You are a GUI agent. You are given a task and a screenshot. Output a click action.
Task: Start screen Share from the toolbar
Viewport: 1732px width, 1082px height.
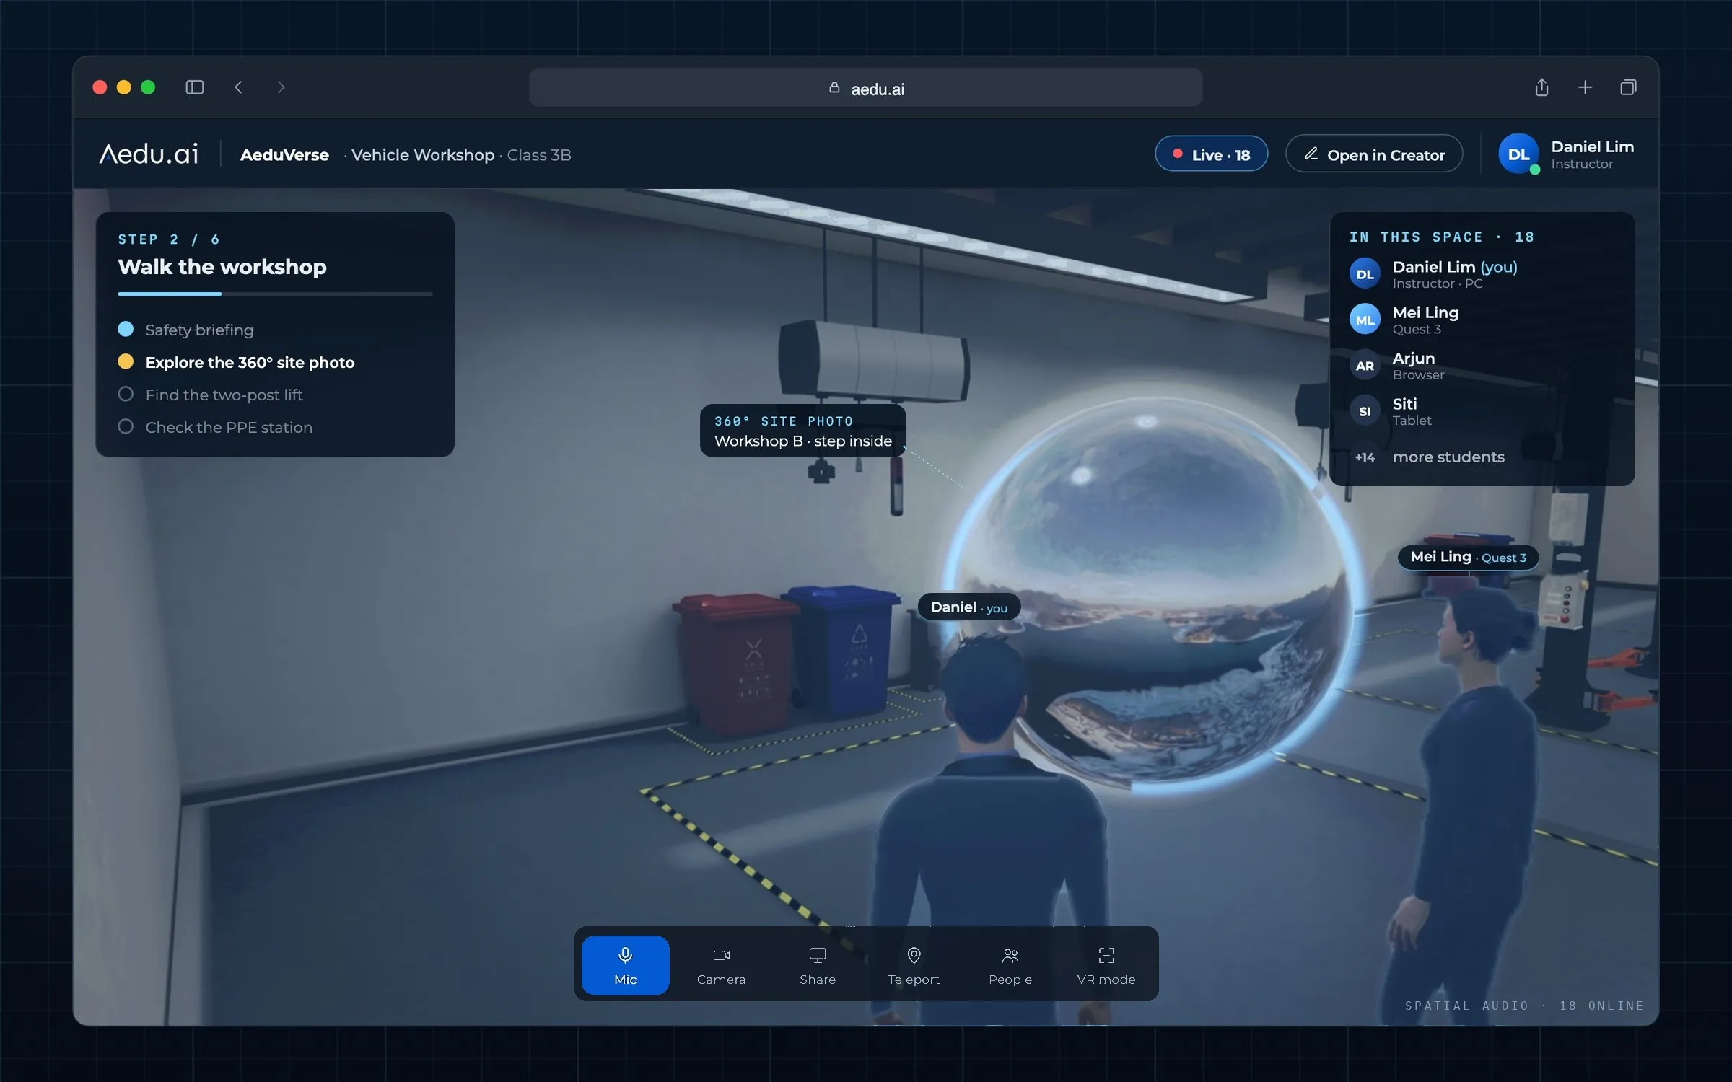818,965
